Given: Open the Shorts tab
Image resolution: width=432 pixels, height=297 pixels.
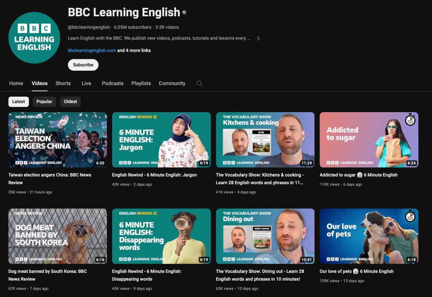Looking at the screenshot, I should 63,83.
